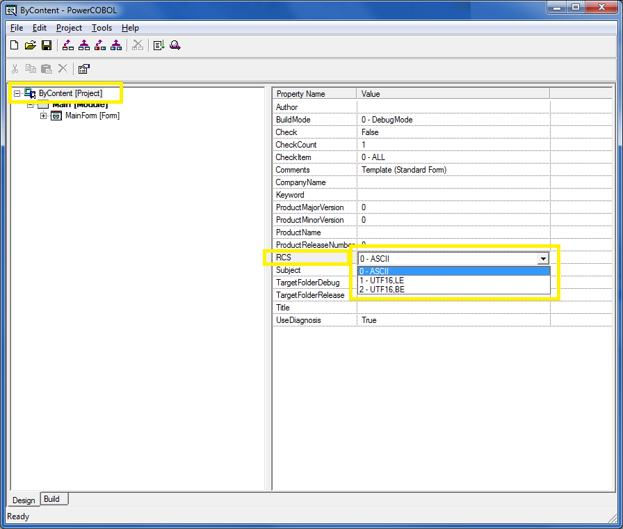Image resolution: width=623 pixels, height=529 pixels.
Task: Click the value Template (Standard Form)
Action: 404,170
